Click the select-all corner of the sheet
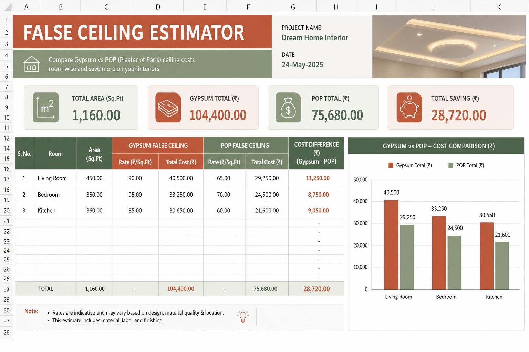The width and height of the screenshot is (529, 352). pyautogui.click(x=6, y=7)
